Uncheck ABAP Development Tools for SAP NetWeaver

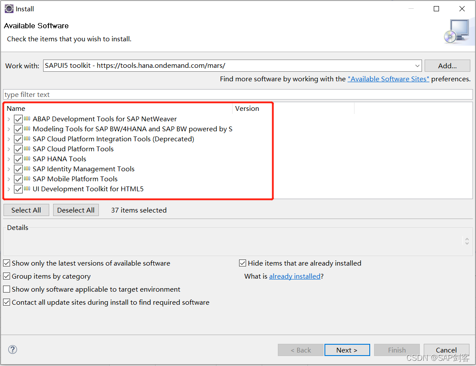point(18,119)
